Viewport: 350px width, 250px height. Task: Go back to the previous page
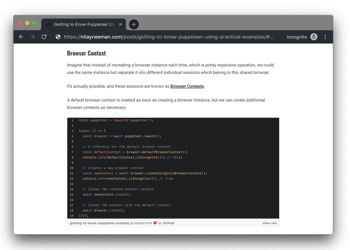(x=21, y=37)
